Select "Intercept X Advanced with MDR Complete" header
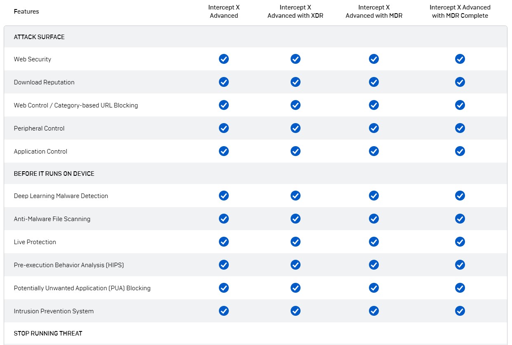Screen dimensions: 512x345 click(460, 12)
